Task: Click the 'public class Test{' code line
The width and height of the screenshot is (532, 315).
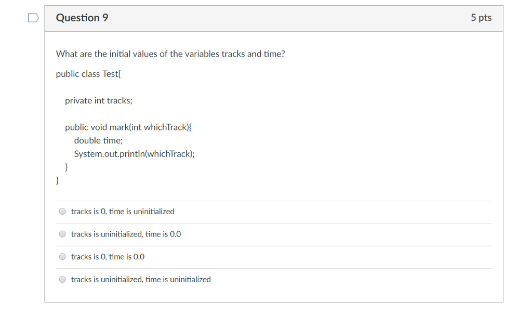Action: click(88, 74)
